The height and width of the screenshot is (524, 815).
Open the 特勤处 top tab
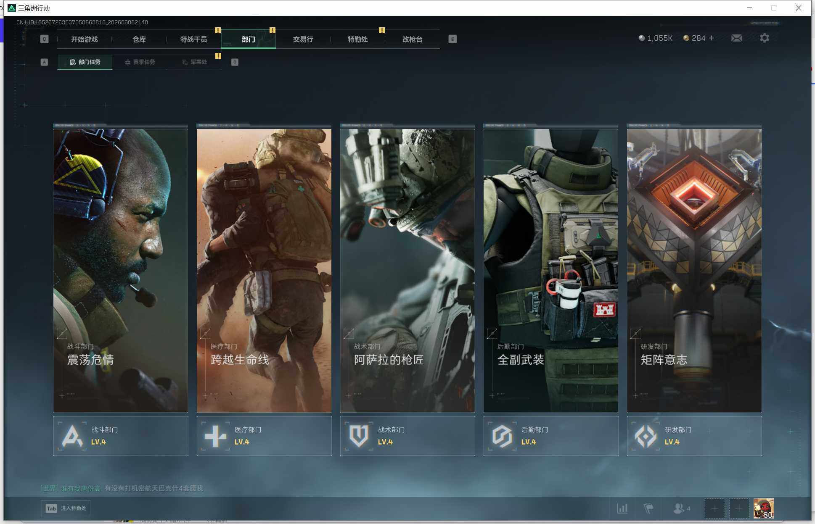pos(357,39)
